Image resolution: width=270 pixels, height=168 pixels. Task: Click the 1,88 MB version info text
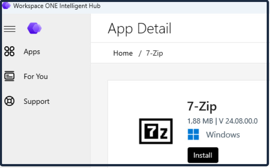point(223,121)
